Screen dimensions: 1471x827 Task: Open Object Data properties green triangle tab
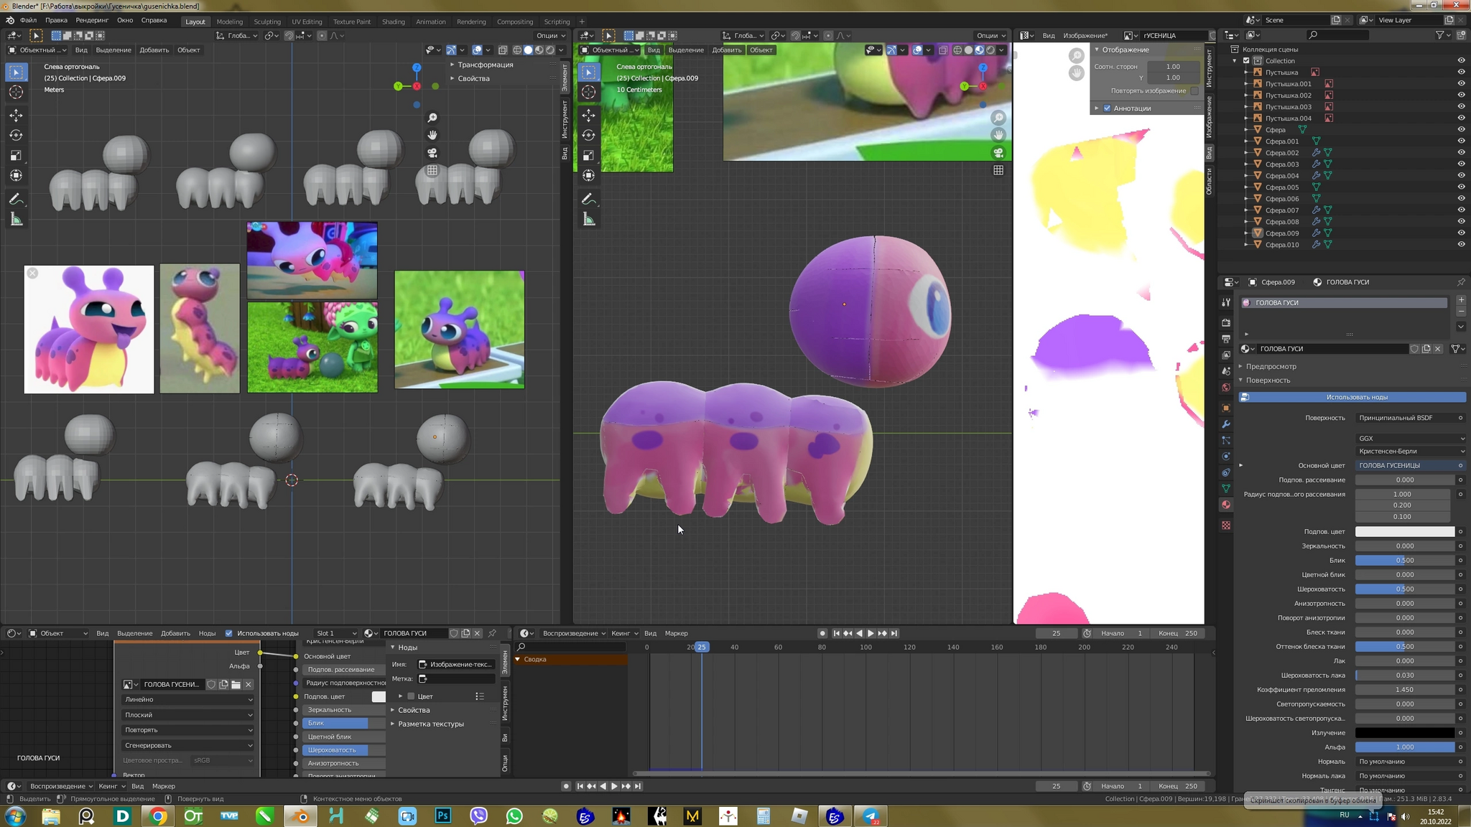(x=1226, y=488)
